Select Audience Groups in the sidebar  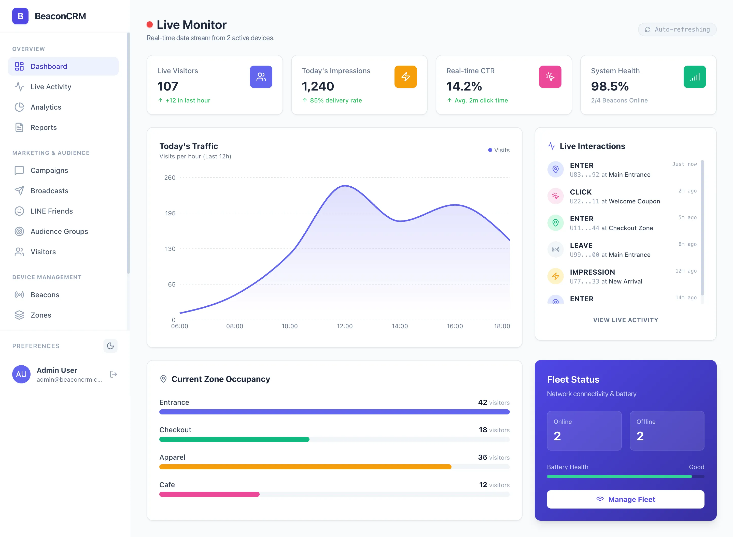click(59, 231)
